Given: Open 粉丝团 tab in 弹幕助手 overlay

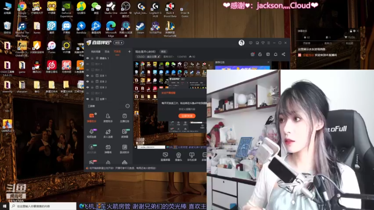Looking at the screenshot, I should (x=349, y=43).
